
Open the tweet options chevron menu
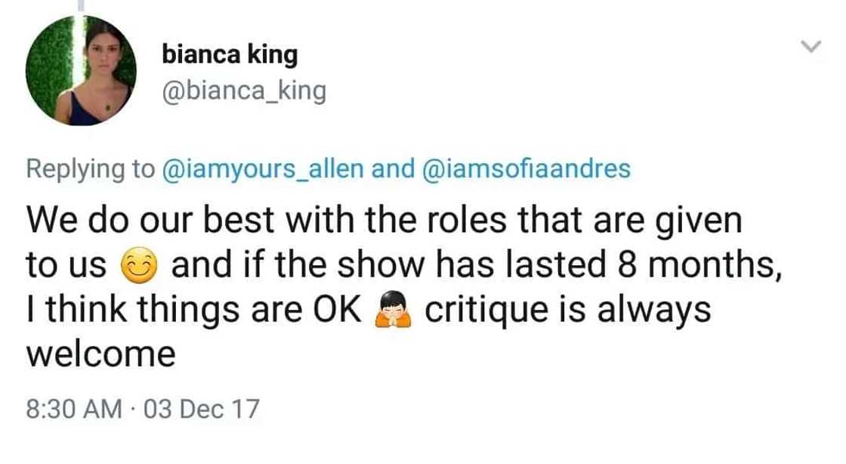pos(811,47)
